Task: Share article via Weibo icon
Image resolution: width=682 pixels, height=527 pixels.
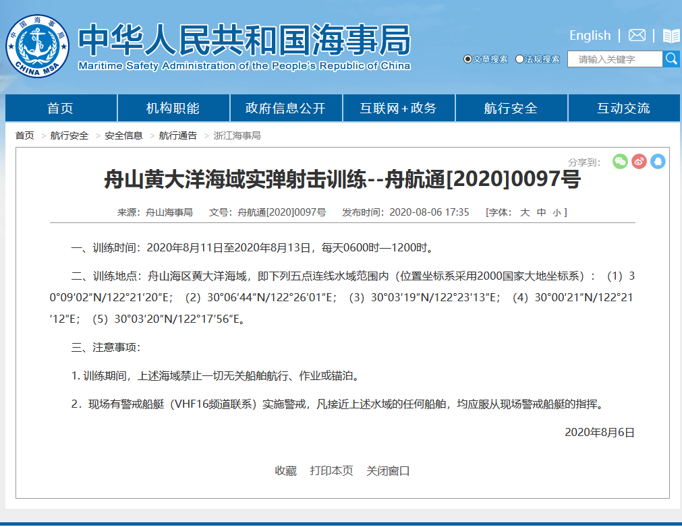Action: (639, 162)
